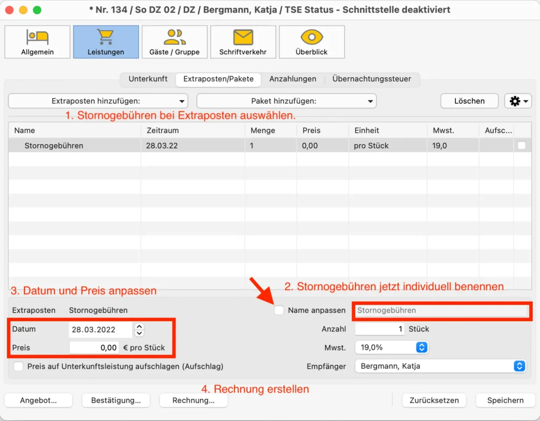The image size is (540, 421).
Task: Click the Zurücksetzen button
Action: [434, 400]
